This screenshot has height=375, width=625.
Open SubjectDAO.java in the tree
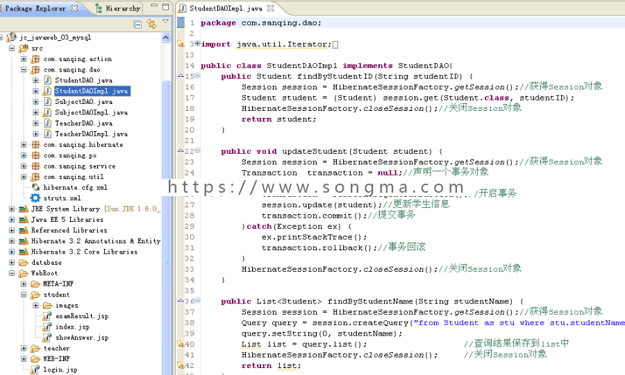(x=83, y=102)
